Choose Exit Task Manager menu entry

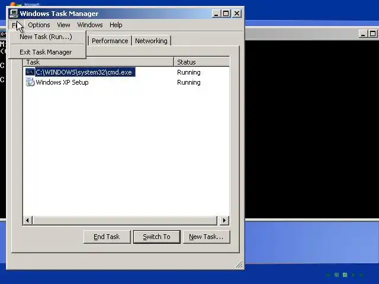click(47, 52)
